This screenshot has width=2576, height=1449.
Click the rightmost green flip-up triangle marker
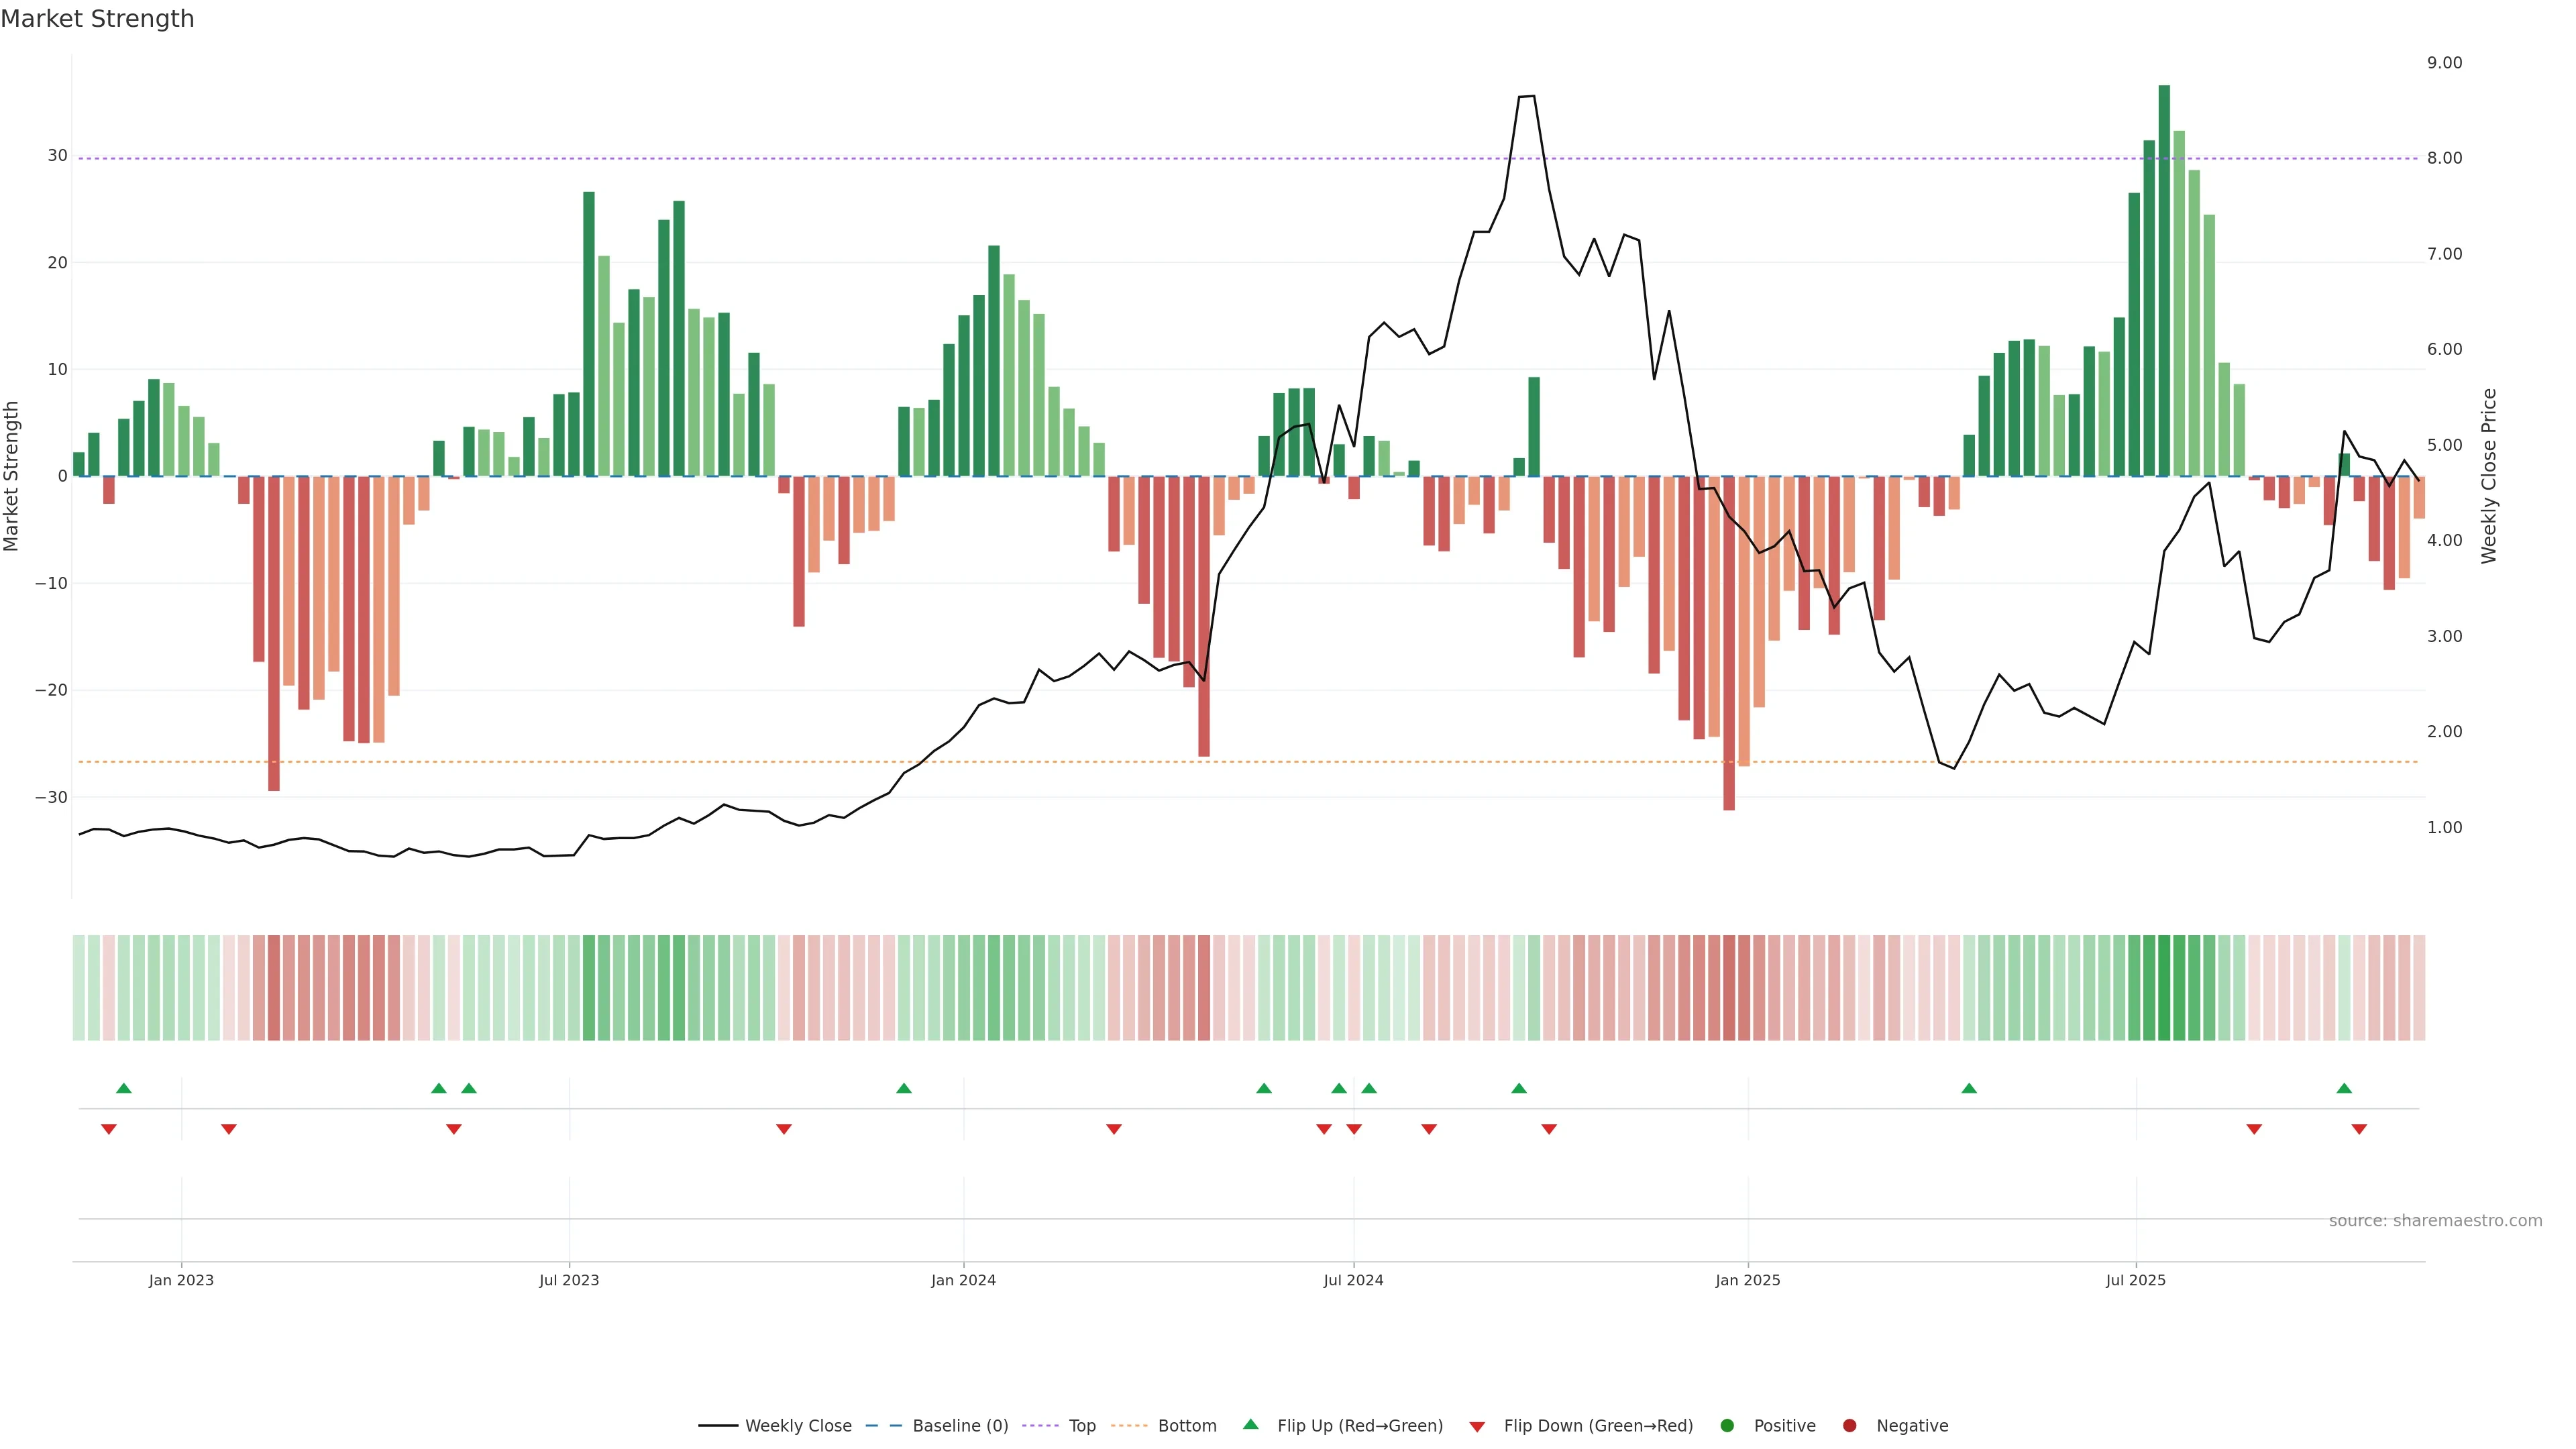[x=2344, y=1088]
